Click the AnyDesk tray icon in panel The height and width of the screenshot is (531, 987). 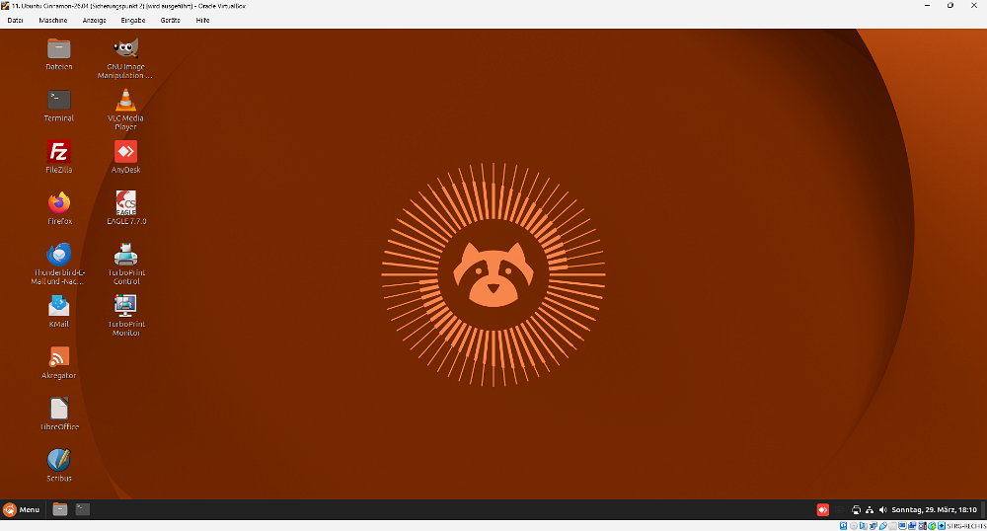(822, 509)
